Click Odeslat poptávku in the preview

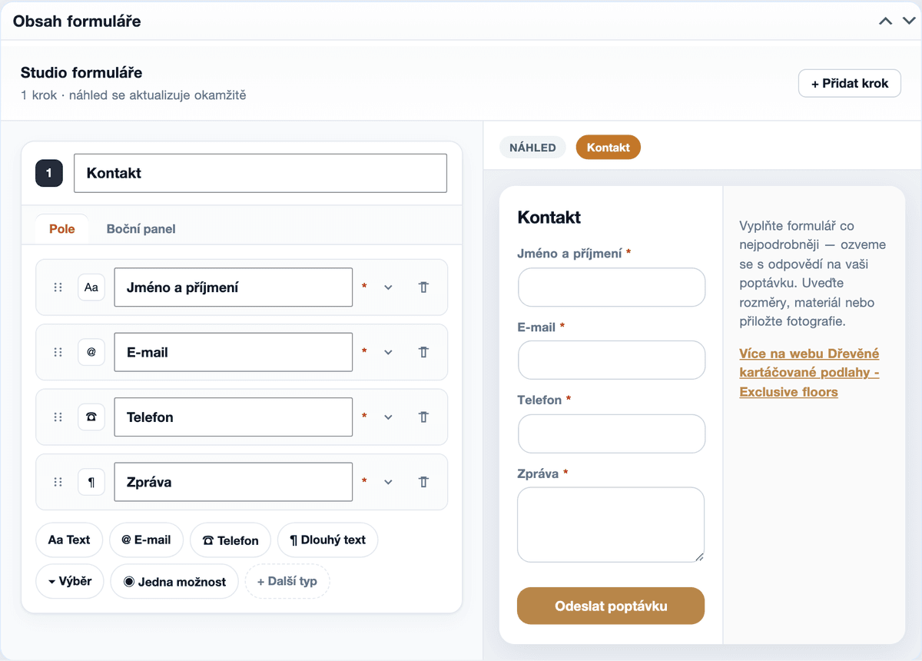[611, 606]
